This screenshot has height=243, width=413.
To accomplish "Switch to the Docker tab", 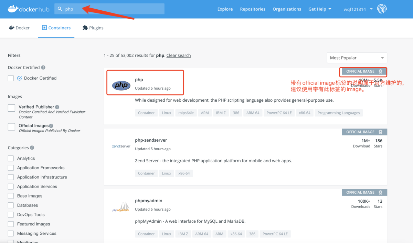I will coord(19,28).
